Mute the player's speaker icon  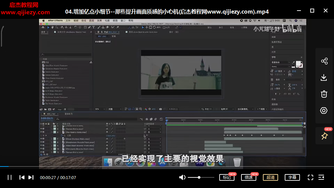pos(182,177)
